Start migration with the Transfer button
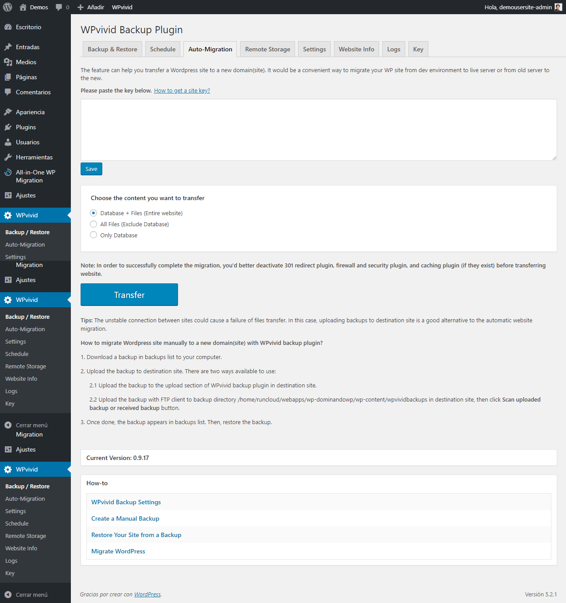This screenshot has width=566, height=603. point(129,295)
